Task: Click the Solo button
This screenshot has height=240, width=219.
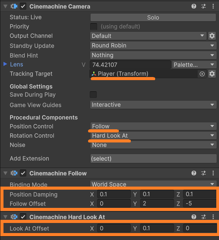Action: pyautogui.click(x=153, y=17)
